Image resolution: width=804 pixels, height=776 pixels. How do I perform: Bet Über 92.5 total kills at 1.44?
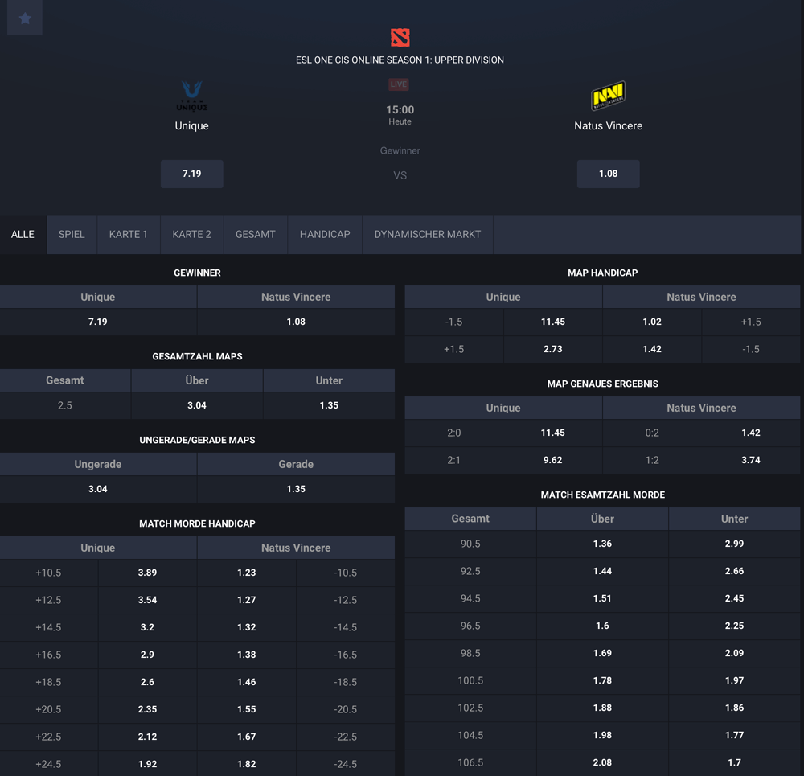point(602,571)
